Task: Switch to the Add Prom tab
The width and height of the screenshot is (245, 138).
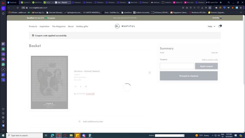Action: 37,3
